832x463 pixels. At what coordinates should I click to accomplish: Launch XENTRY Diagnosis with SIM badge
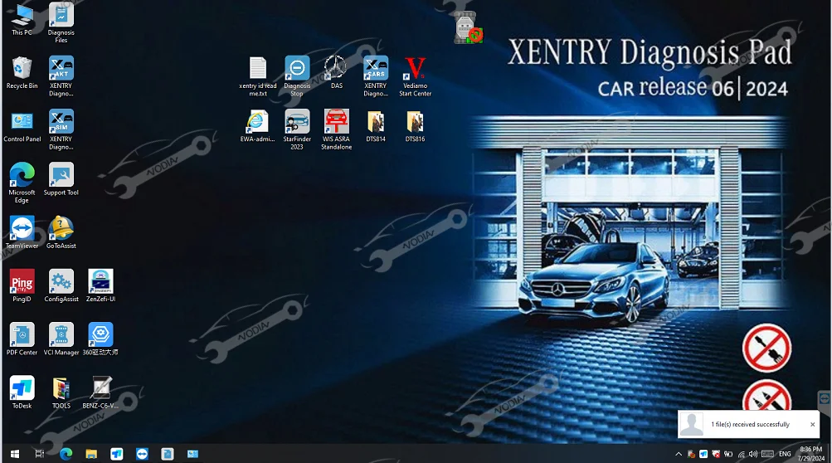(61, 130)
